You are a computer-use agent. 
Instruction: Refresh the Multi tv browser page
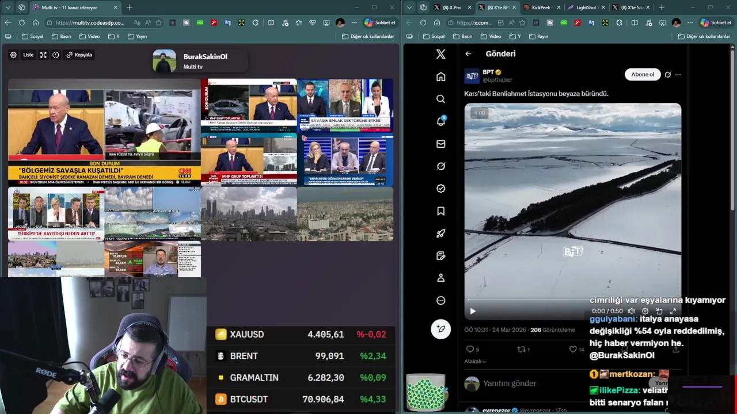point(21,22)
